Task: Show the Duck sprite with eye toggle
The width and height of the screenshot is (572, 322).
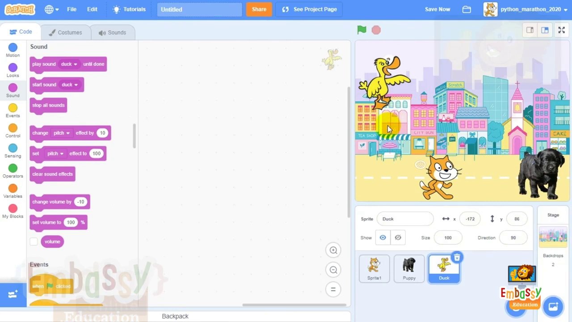Action: pos(383,237)
